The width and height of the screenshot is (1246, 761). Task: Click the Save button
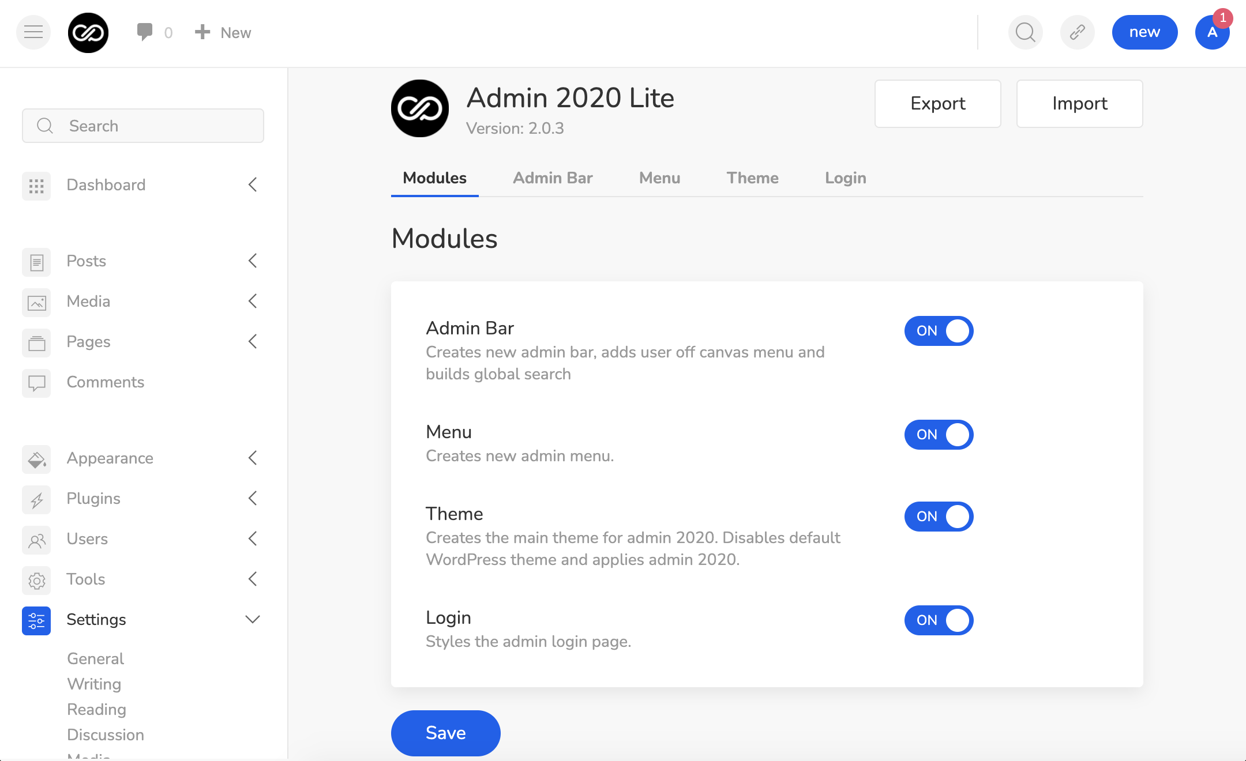[445, 733]
